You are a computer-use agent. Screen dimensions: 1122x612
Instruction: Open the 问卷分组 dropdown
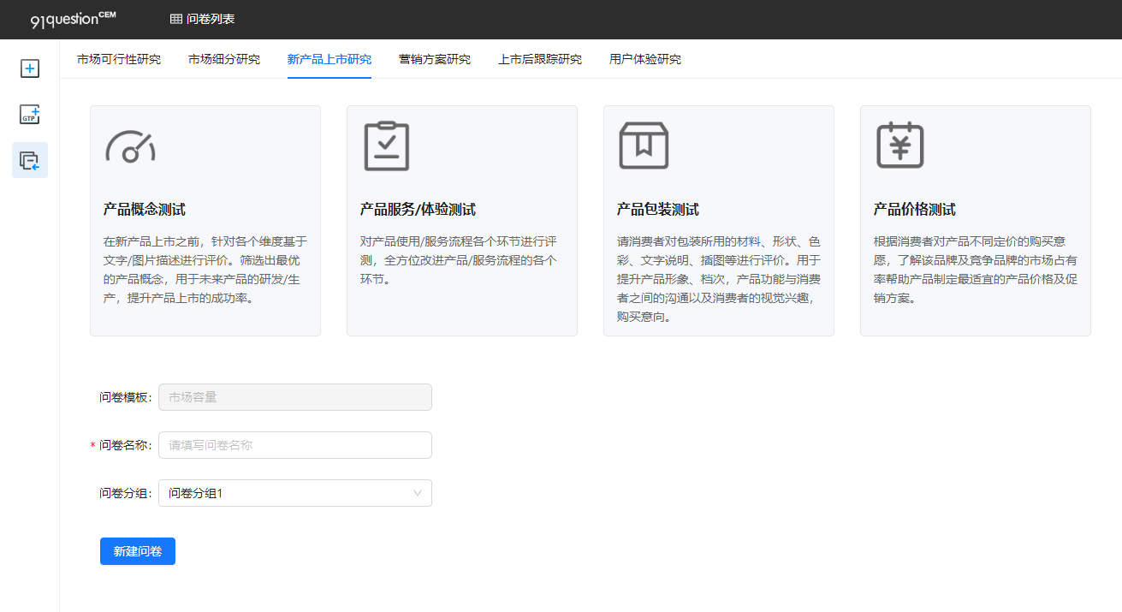click(295, 493)
